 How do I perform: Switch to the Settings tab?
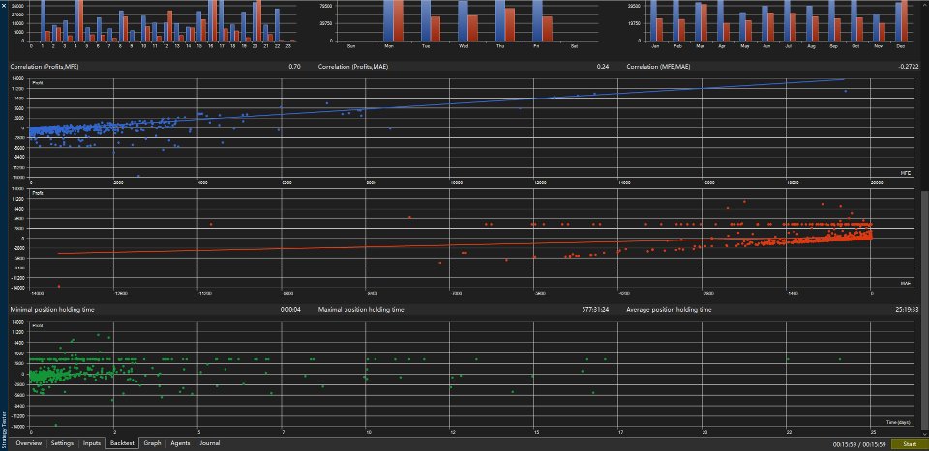62,443
